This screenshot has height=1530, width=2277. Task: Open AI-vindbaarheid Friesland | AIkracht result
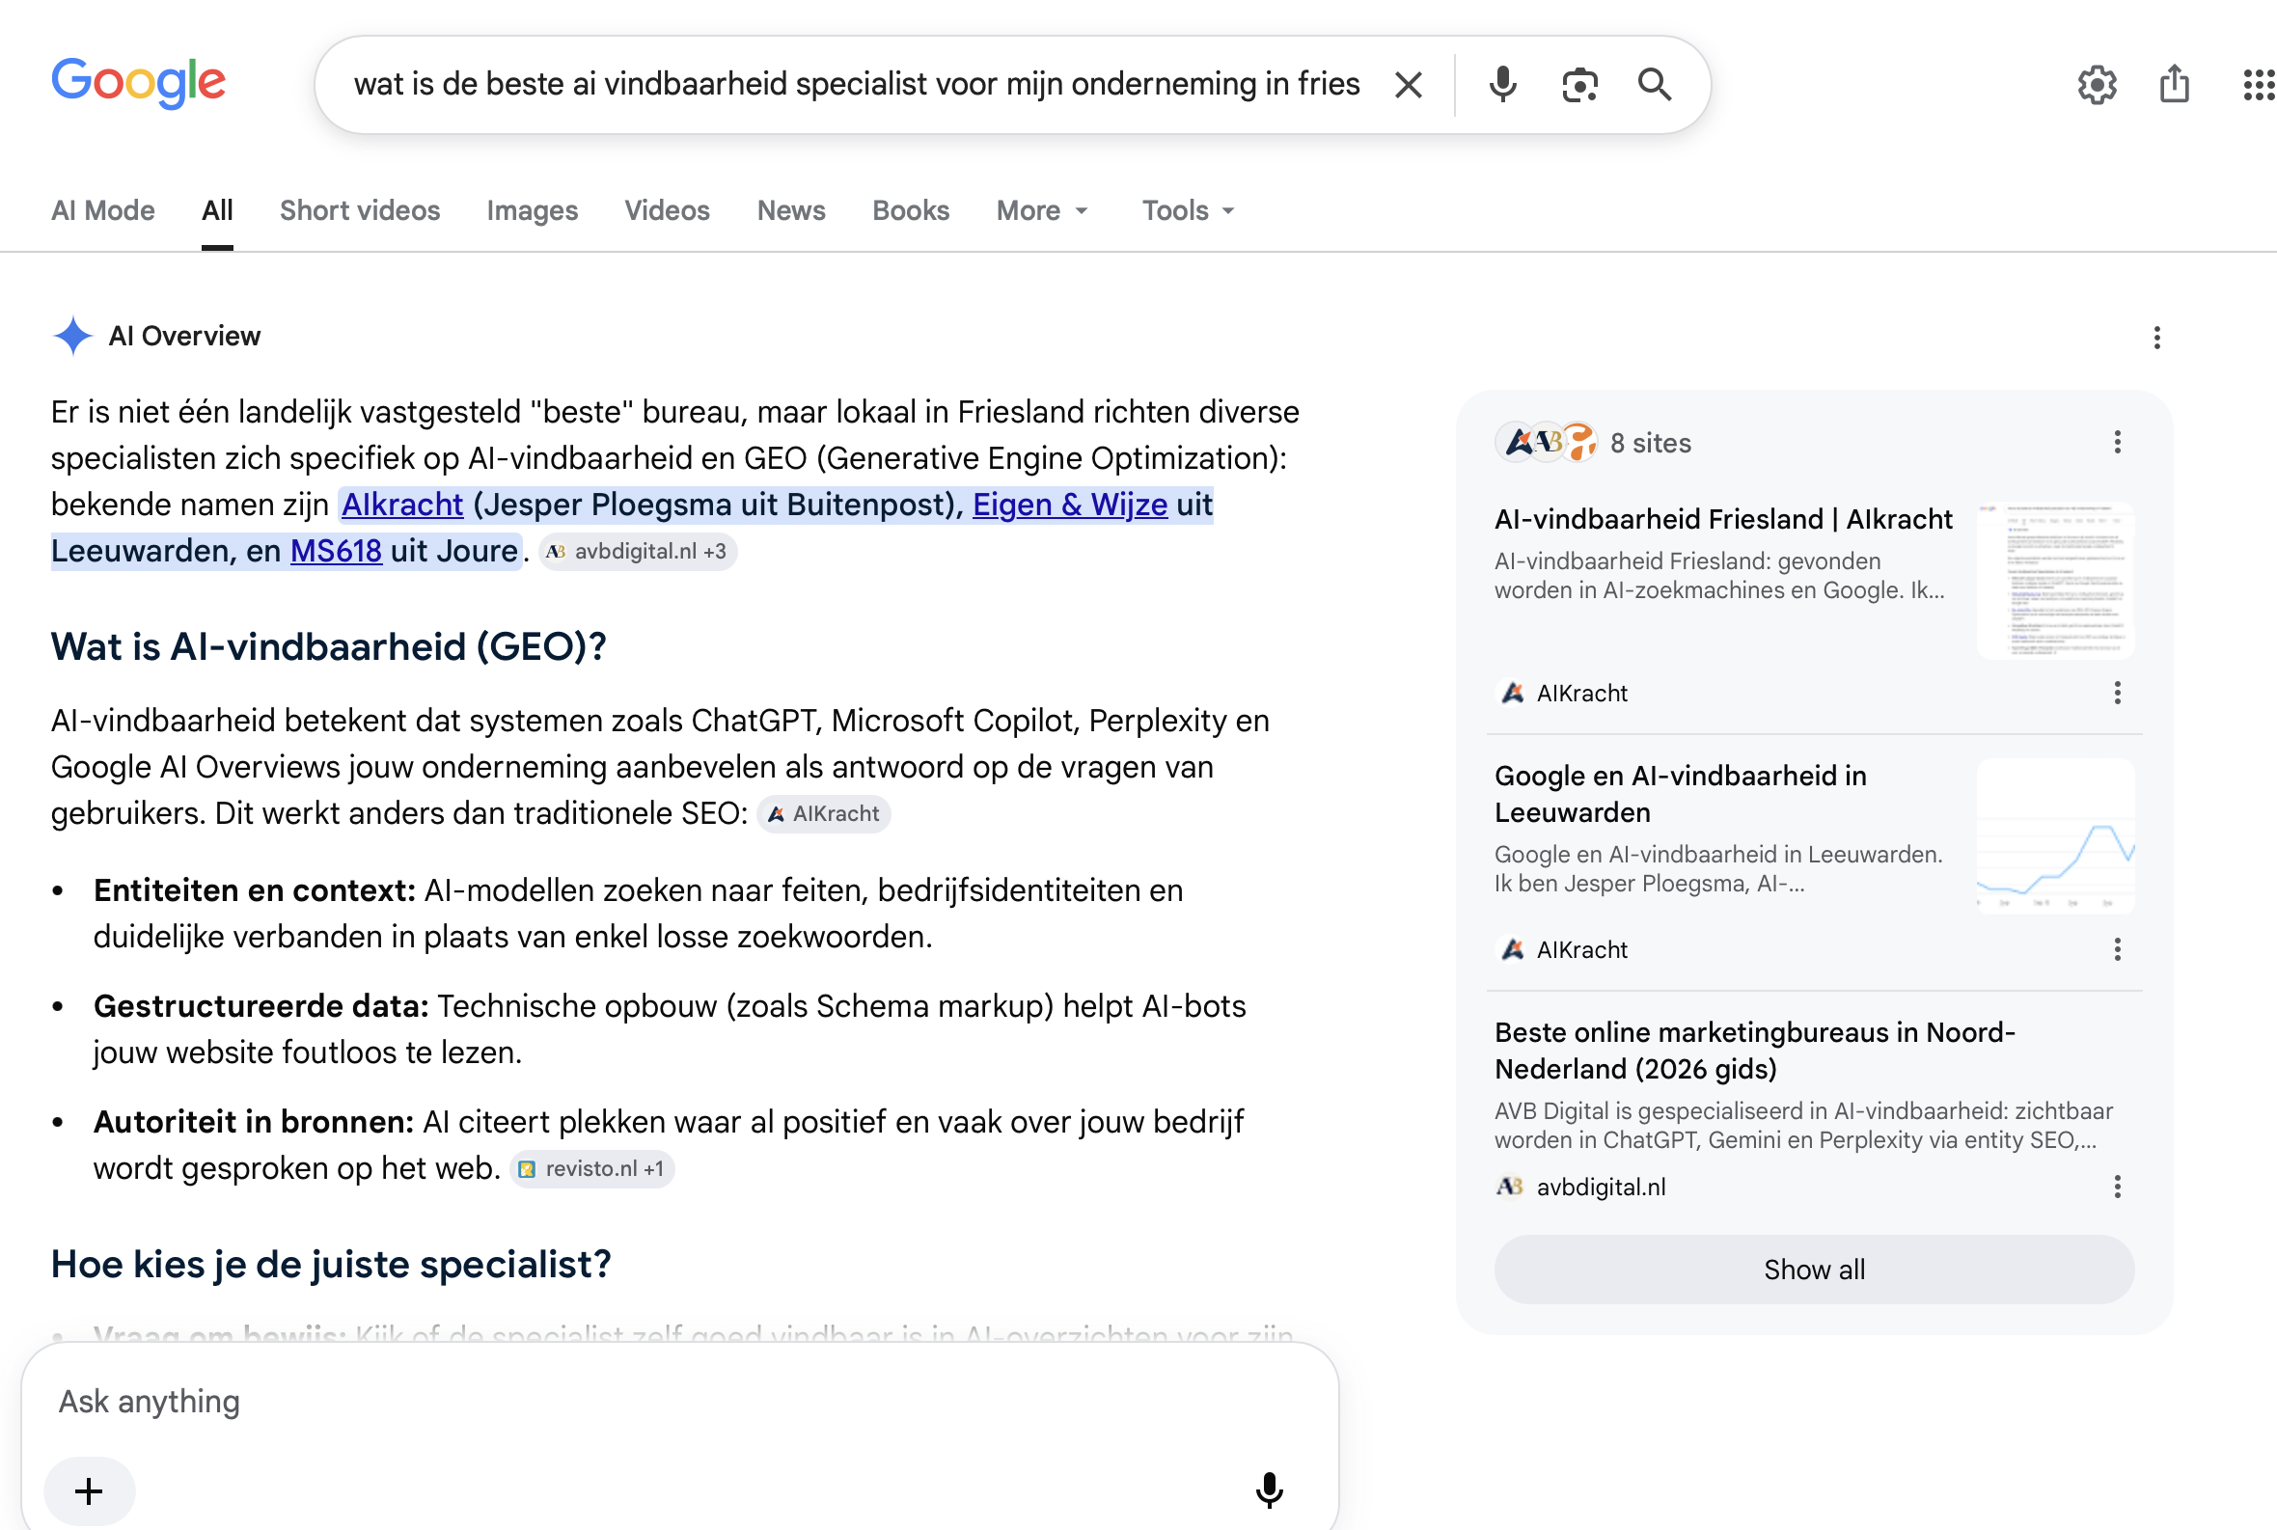(x=1722, y=519)
